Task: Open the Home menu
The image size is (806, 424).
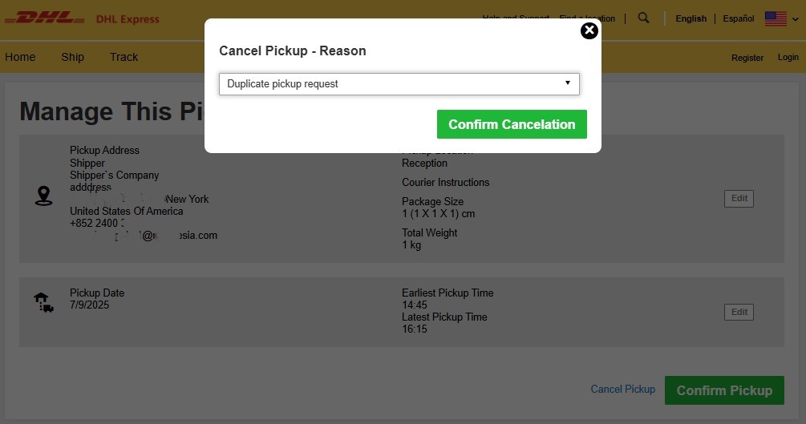Action: click(x=20, y=57)
